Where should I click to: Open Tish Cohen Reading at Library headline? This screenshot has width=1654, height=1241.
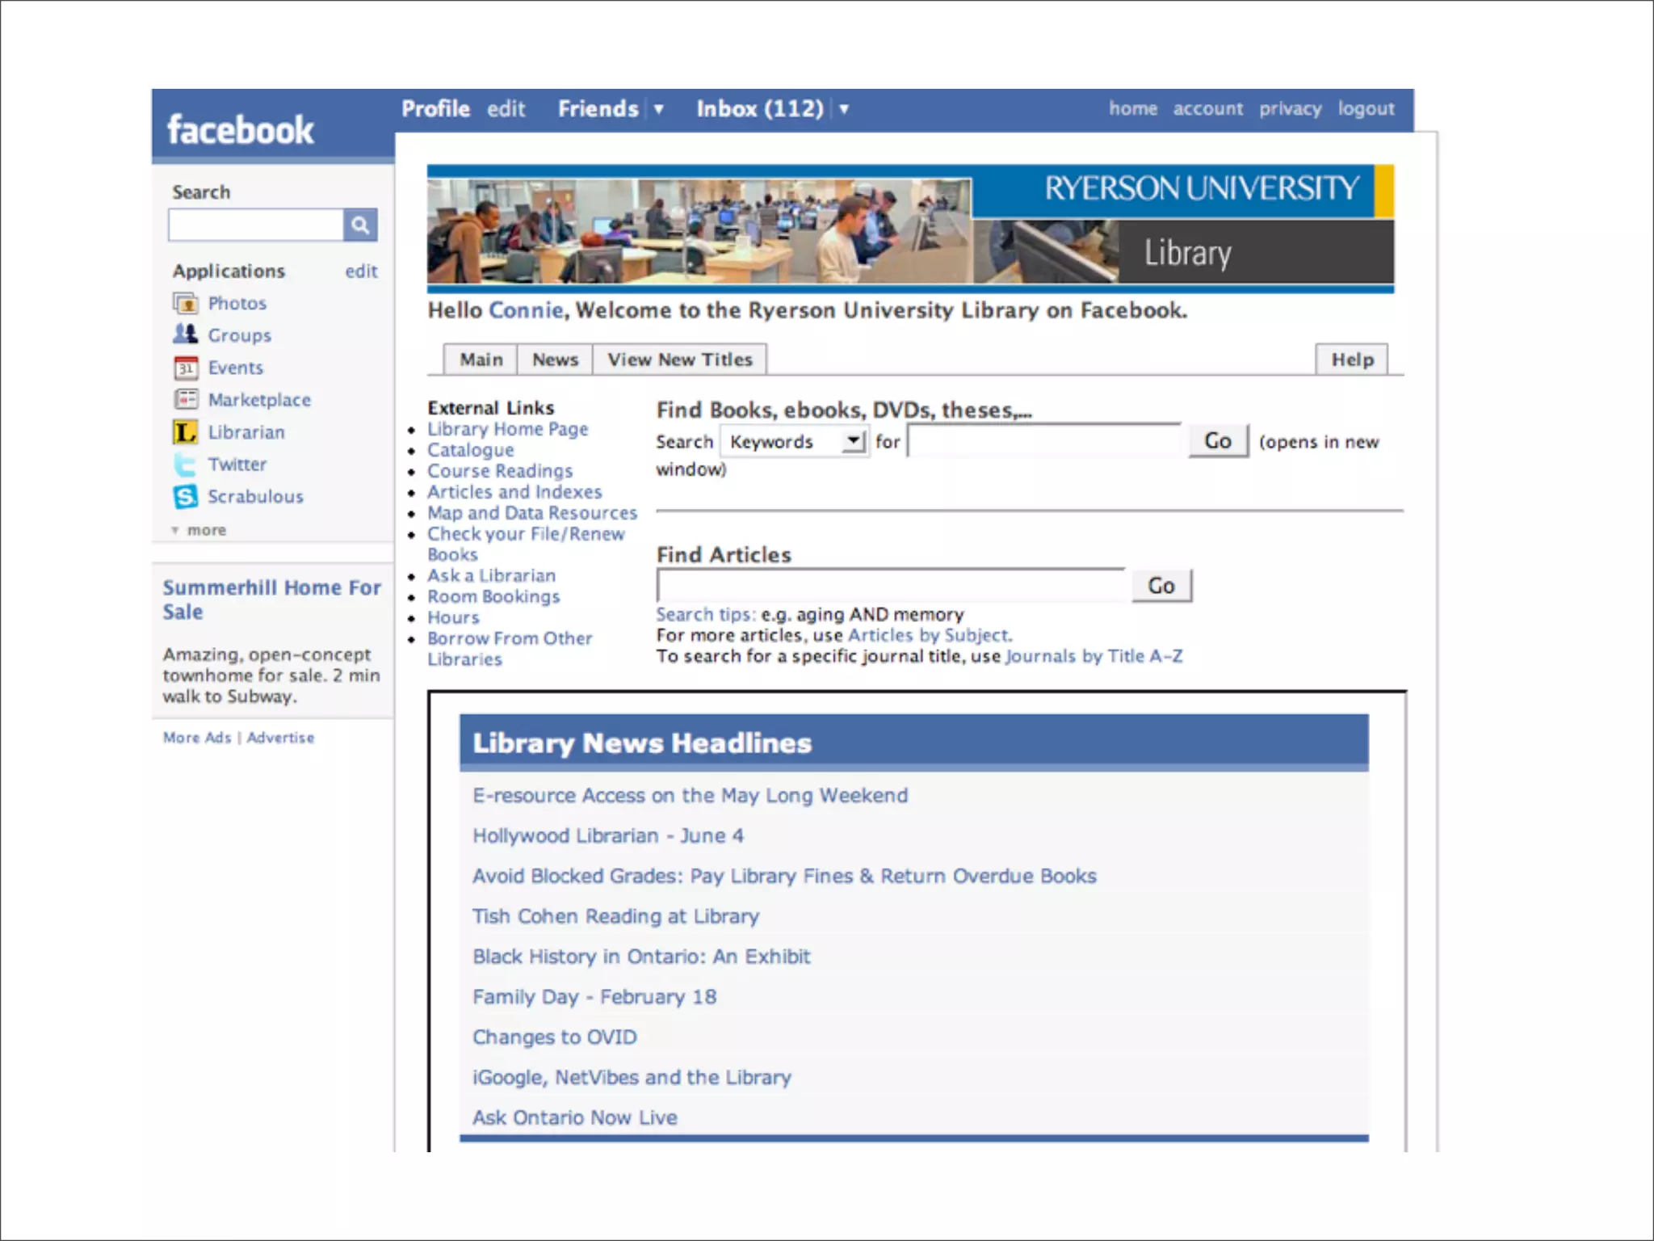pos(616,917)
